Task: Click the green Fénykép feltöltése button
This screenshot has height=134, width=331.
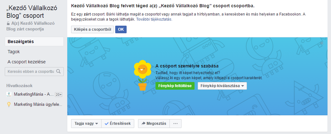Action: pyautogui.click(x=175, y=86)
